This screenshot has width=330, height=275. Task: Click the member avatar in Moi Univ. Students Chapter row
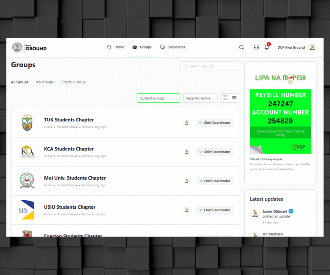pyautogui.click(x=187, y=181)
